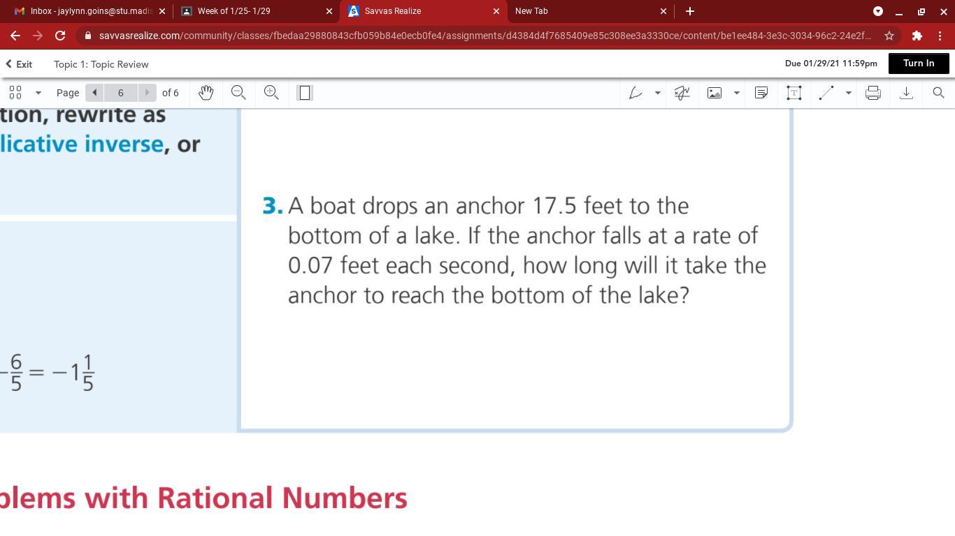The height and width of the screenshot is (536, 955).
Task: Expand the view mode dropdown arrow
Action: [38, 93]
